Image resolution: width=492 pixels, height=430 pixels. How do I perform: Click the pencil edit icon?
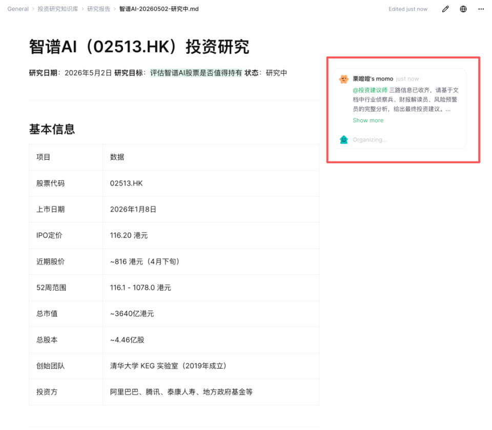tap(445, 9)
